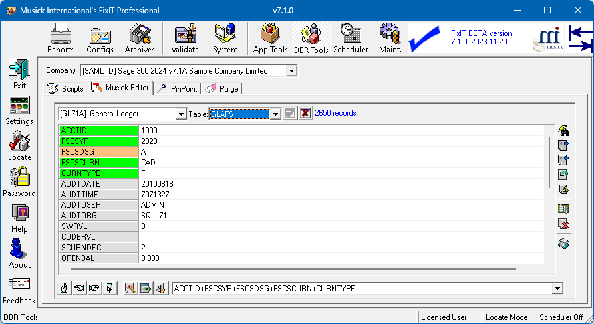The width and height of the screenshot is (594, 324).
Task: Open the Password padlock icon
Action: click(x=19, y=182)
